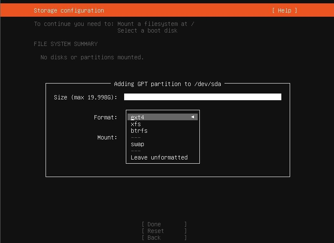Open the Help menu in the header
This screenshot has width=334, height=243.
pos(285,10)
